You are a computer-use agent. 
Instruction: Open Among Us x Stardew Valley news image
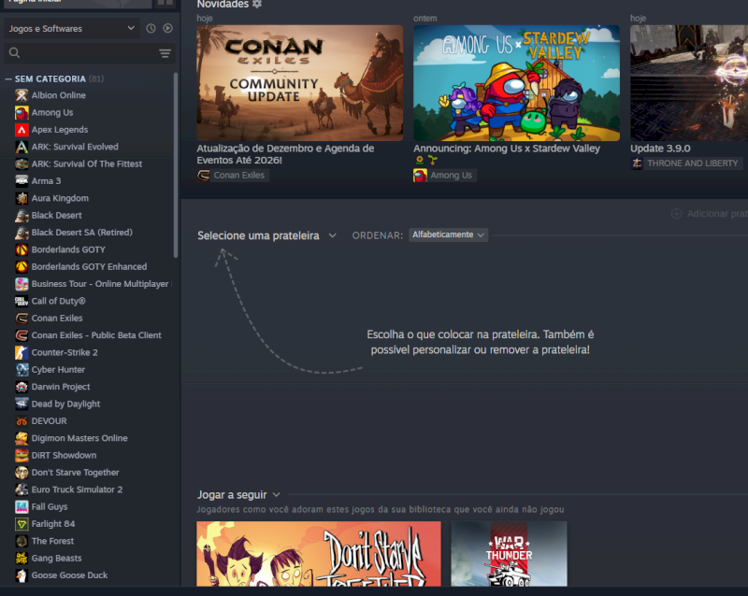[517, 83]
